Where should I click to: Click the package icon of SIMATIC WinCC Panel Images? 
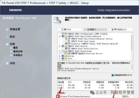69,41
